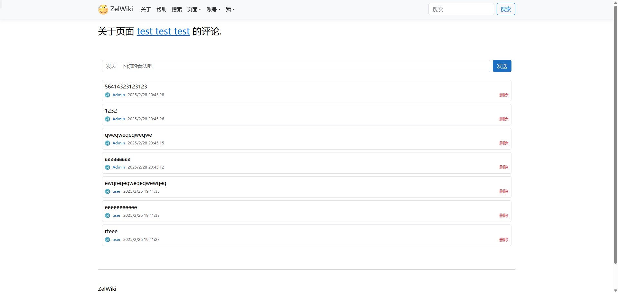
Task: Open the 账号 dropdown menu
Action: click(213, 10)
